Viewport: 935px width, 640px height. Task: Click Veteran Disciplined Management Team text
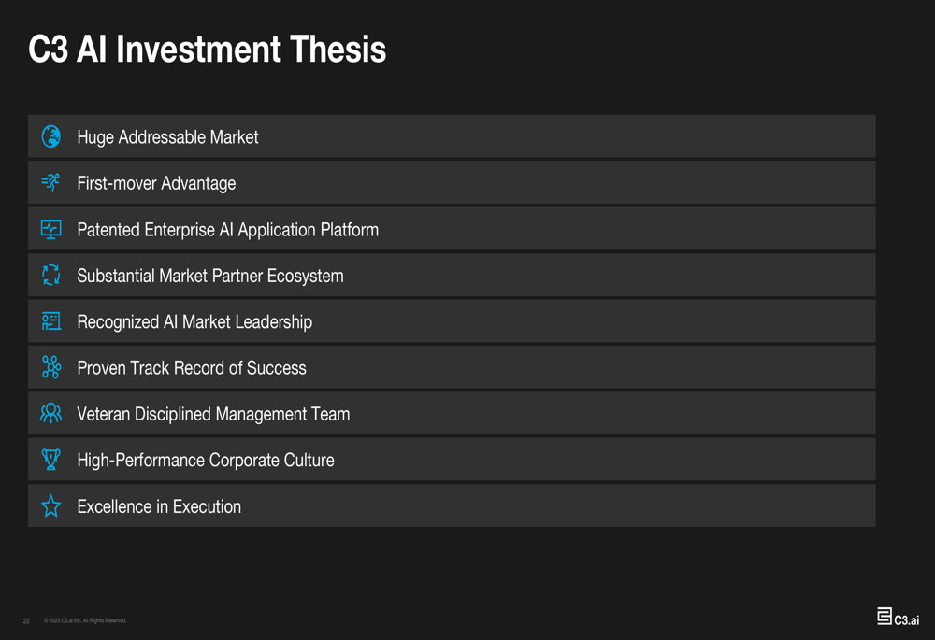[x=213, y=414]
